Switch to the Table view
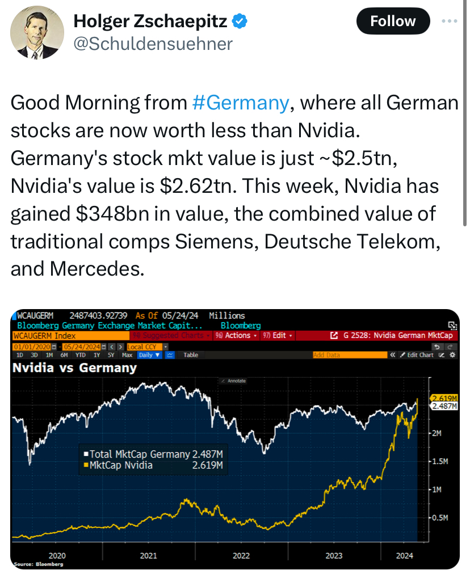470x587 pixels. pyautogui.click(x=191, y=355)
